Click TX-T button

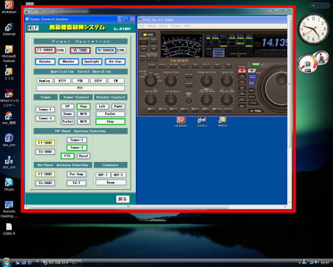[x=76, y=183]
